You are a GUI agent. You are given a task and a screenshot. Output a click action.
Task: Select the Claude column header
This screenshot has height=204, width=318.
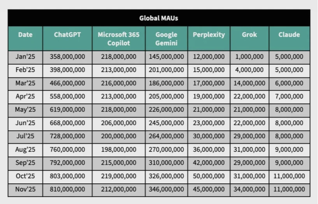point(289,35)
